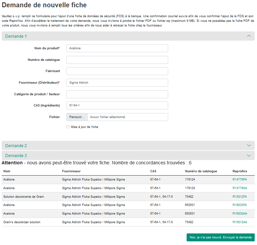This screenshot has height=245, width=257.
Task: Select the 'Gram's decolorizer solution' row name
Action: point(22,222)
